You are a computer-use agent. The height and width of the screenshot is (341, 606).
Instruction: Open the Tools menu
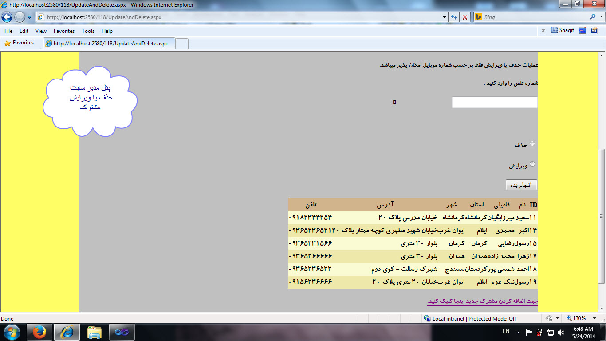tap(88, 31)
